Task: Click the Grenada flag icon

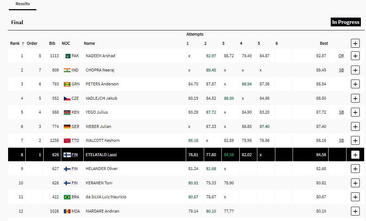Action: click(67, 84)
